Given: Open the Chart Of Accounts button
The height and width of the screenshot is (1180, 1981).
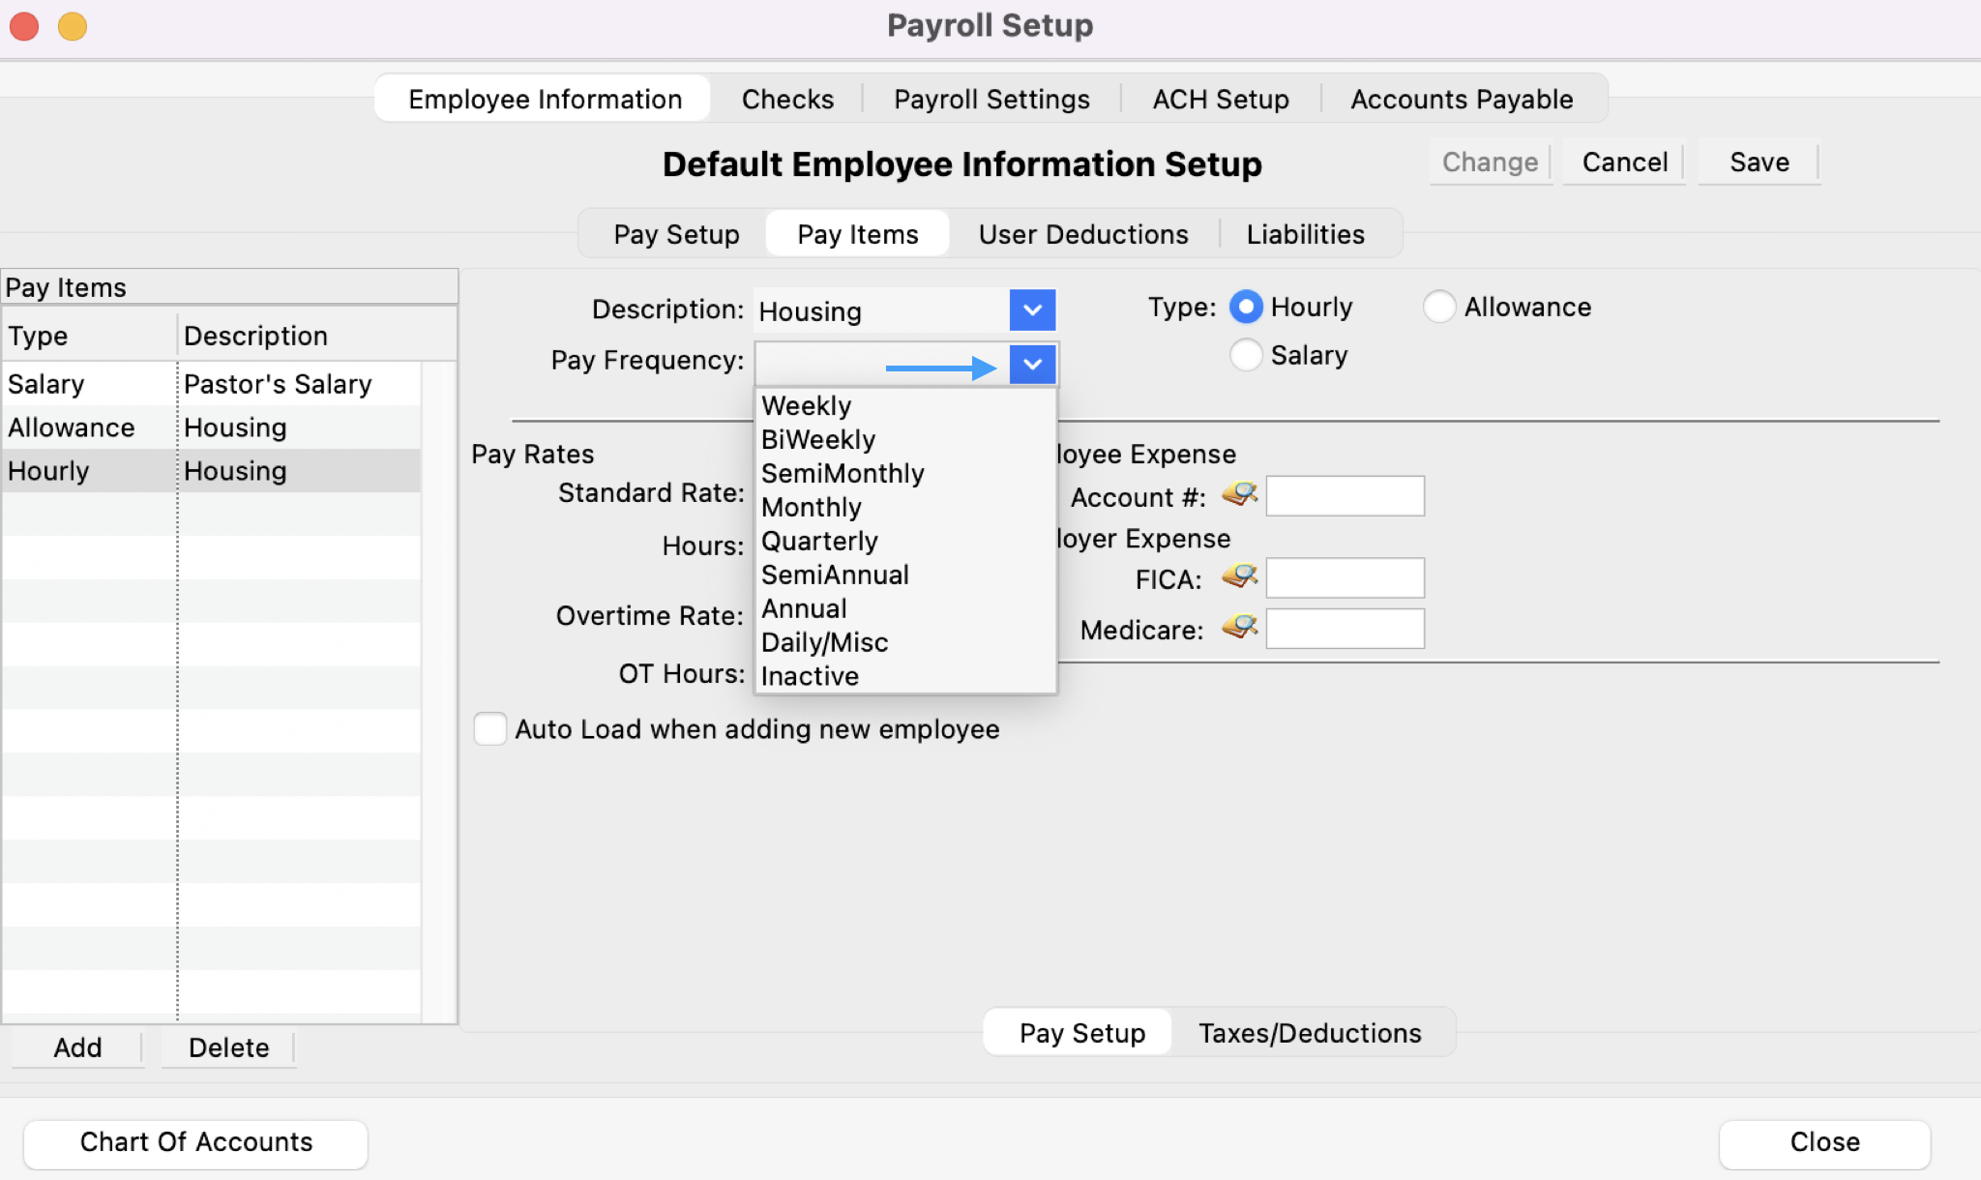Looking at the screenshot, I should pyautogui.click(x=195, y=1142).
